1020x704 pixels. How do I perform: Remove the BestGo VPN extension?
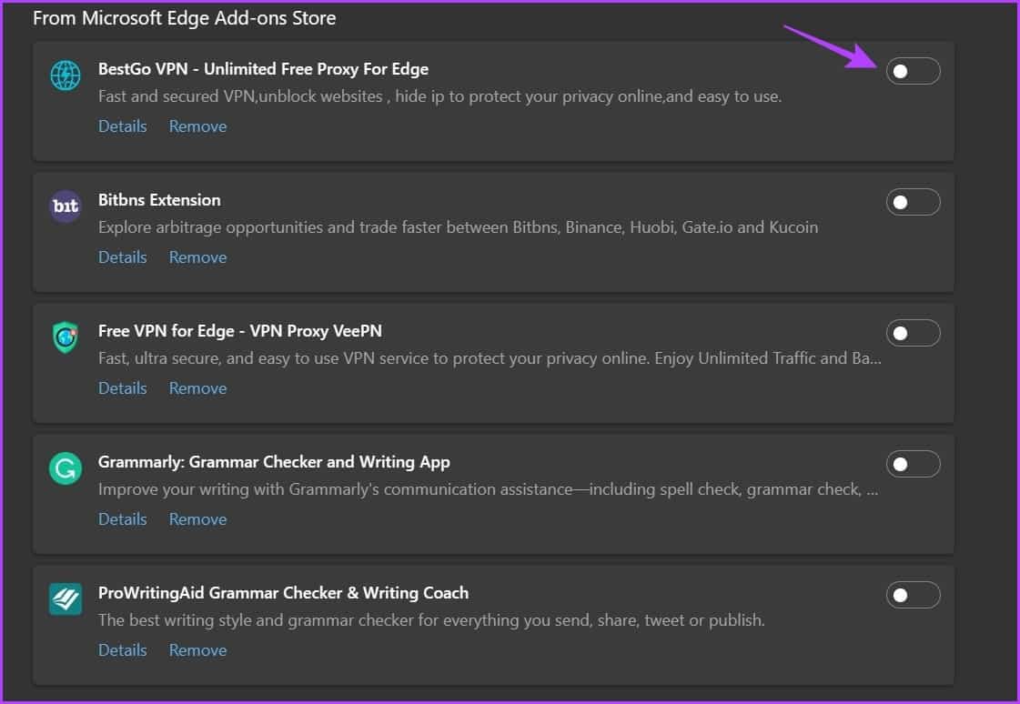tap(197, 126)
